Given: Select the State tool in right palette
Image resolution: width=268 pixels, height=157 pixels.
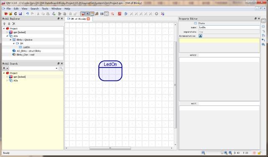Looking at the screenshot, I should [x=263, y=26].
